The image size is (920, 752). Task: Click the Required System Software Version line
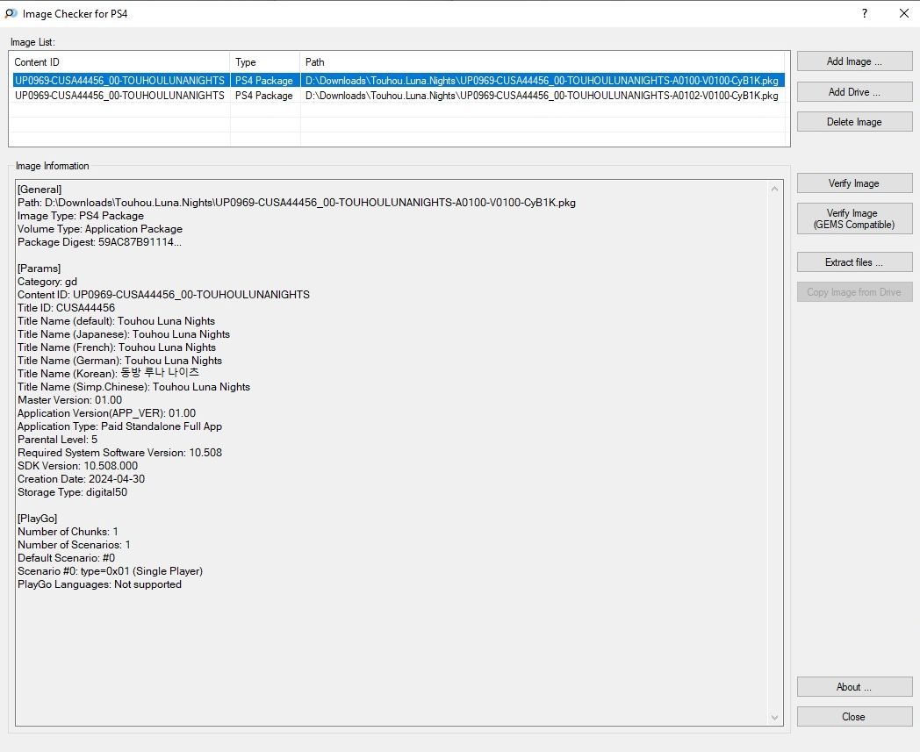[119, 453]
